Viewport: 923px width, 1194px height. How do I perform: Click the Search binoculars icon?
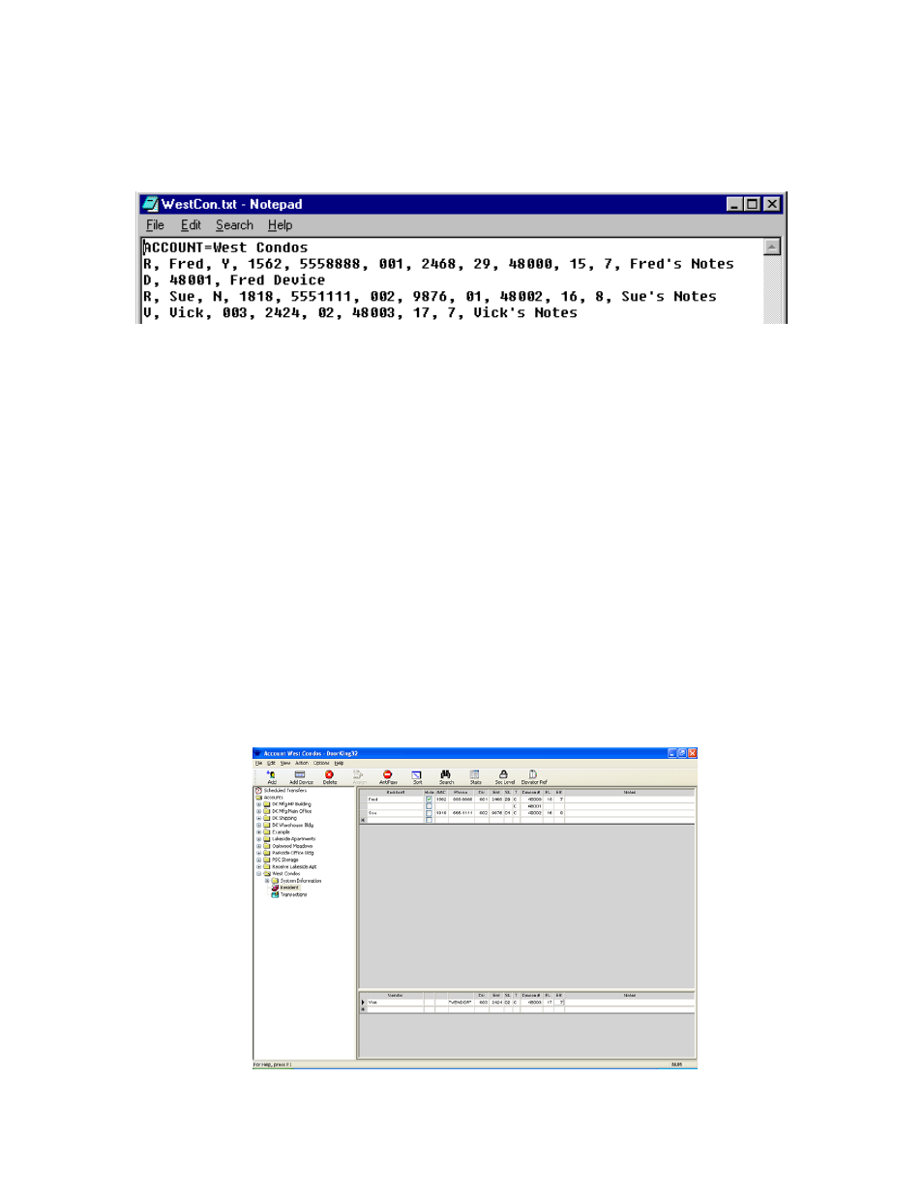tap(446, 776)
